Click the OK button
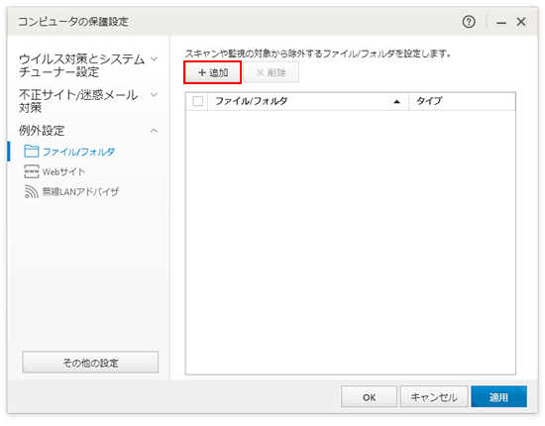This screenshot has height=426, width=545. (369, 397)
